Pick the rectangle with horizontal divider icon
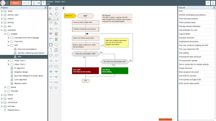The width and height of the screenshot is (216, 121). click(56, 66)
